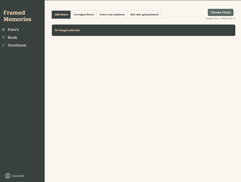This screenshot has height=182, width=241.
Task: Select the Alle foto's tab
Action: pos(61,15)
